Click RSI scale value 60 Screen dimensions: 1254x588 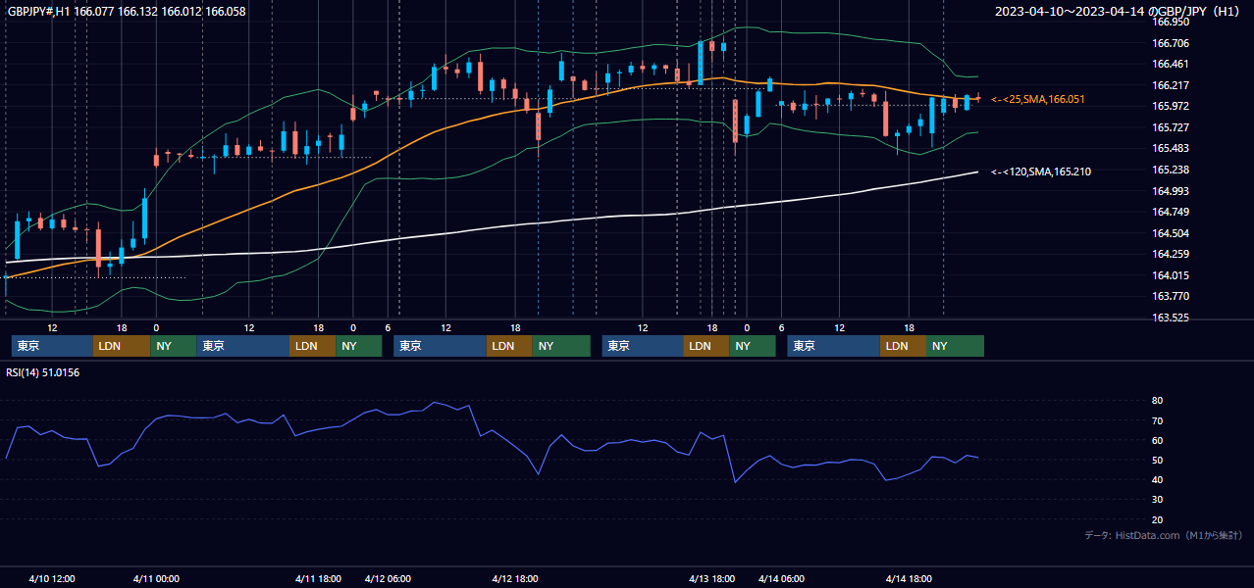click(1157, 440)
